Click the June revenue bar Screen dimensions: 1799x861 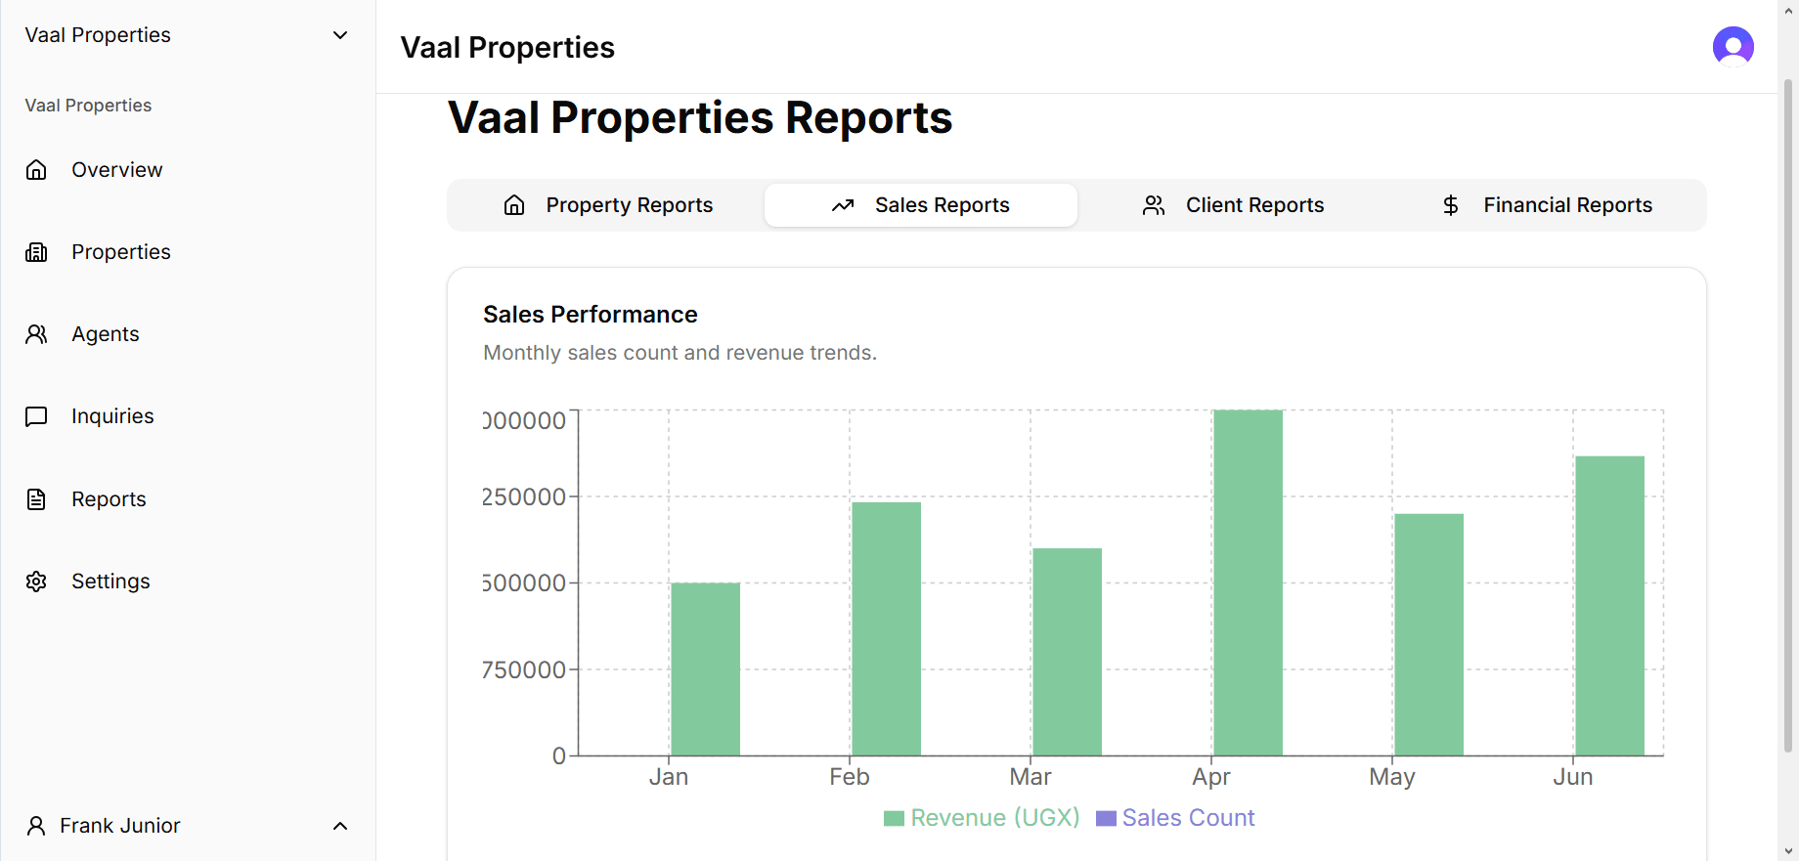click(x=1609, y=606)
